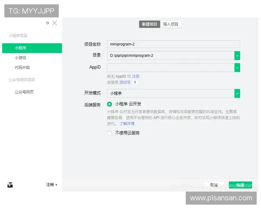Open settings via the gear icon
This screenshot has height=209, width=261.
(x=47, y=23)
